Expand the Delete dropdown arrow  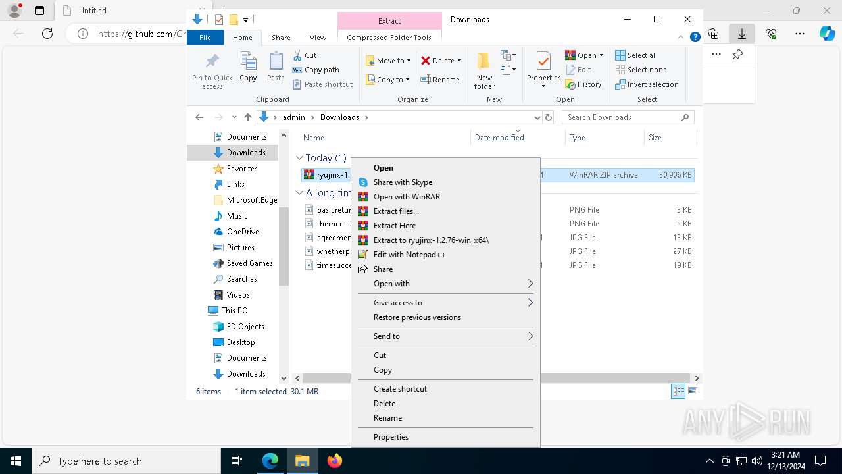pyautogui.click(x=459, y=61)
